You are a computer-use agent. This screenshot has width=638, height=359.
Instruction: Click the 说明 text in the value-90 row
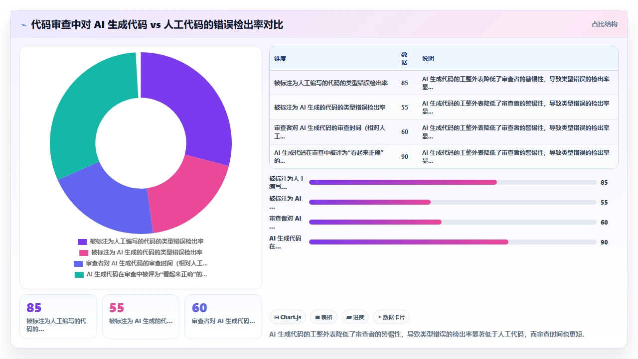point(516,156)
